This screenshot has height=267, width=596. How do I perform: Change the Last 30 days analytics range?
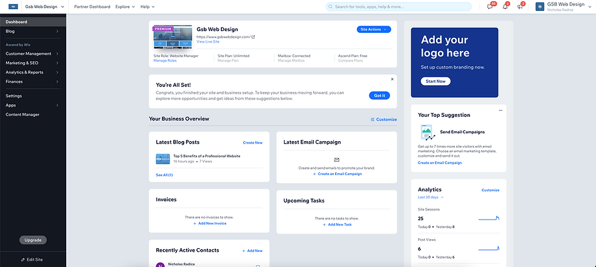tap(431, 198)
